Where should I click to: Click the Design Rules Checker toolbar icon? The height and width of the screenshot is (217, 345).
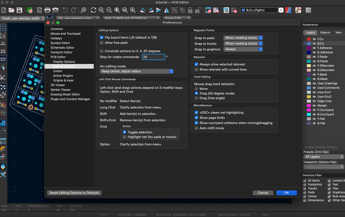[234, 10]
